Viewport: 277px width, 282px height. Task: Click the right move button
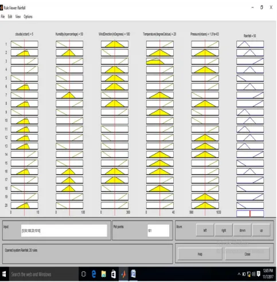pyautogui.click(x=224, y=230)
